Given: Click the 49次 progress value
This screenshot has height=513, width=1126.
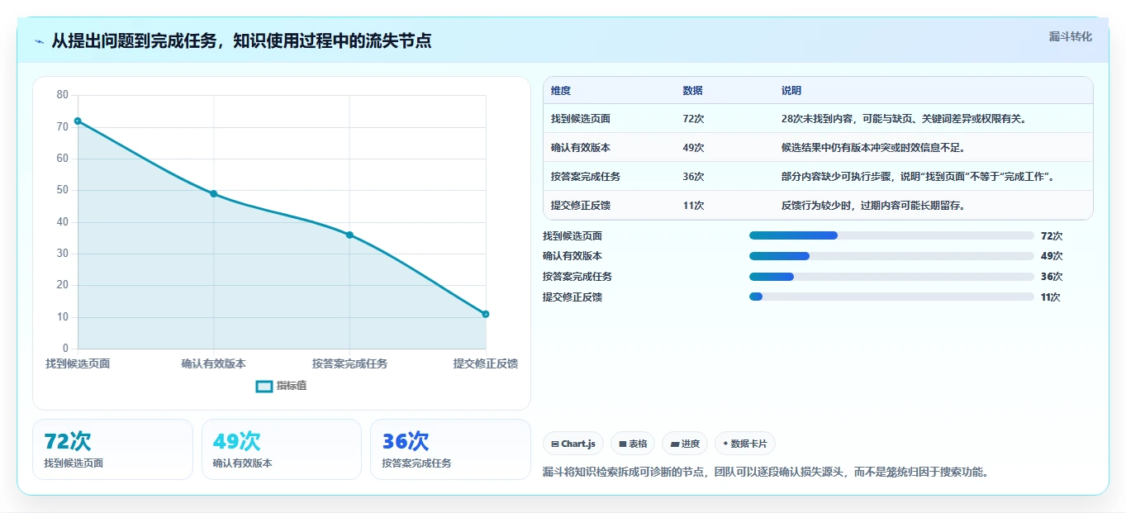Looking at the screenshot, I should pos(1052,256).
